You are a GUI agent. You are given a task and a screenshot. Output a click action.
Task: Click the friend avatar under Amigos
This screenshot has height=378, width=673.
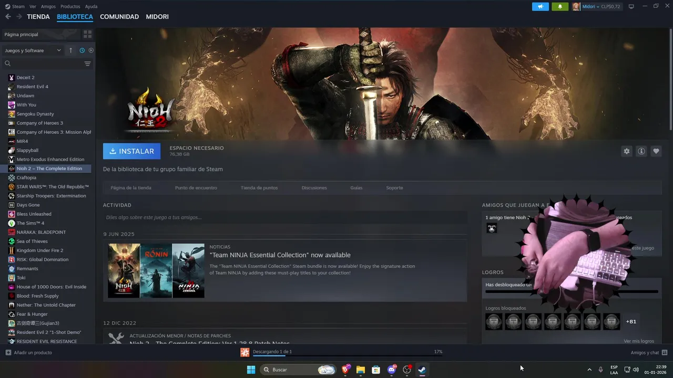click(x=492, y=228)
